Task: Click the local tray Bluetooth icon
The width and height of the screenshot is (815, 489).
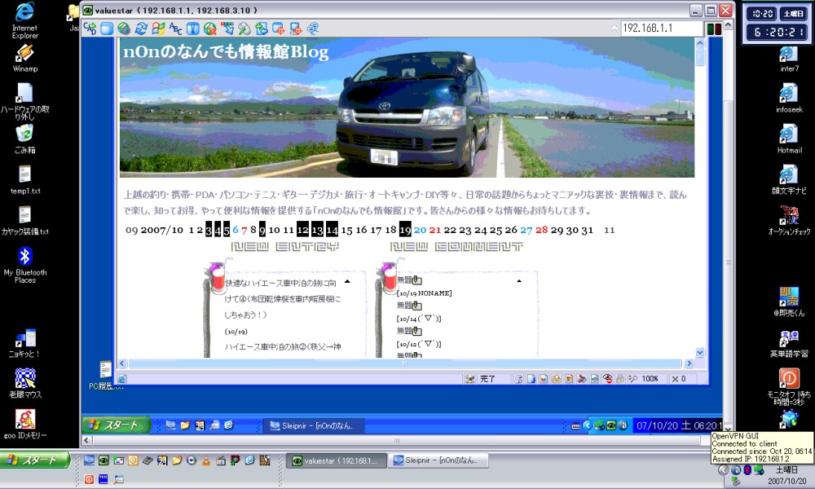Action: (x=747, y=469)
